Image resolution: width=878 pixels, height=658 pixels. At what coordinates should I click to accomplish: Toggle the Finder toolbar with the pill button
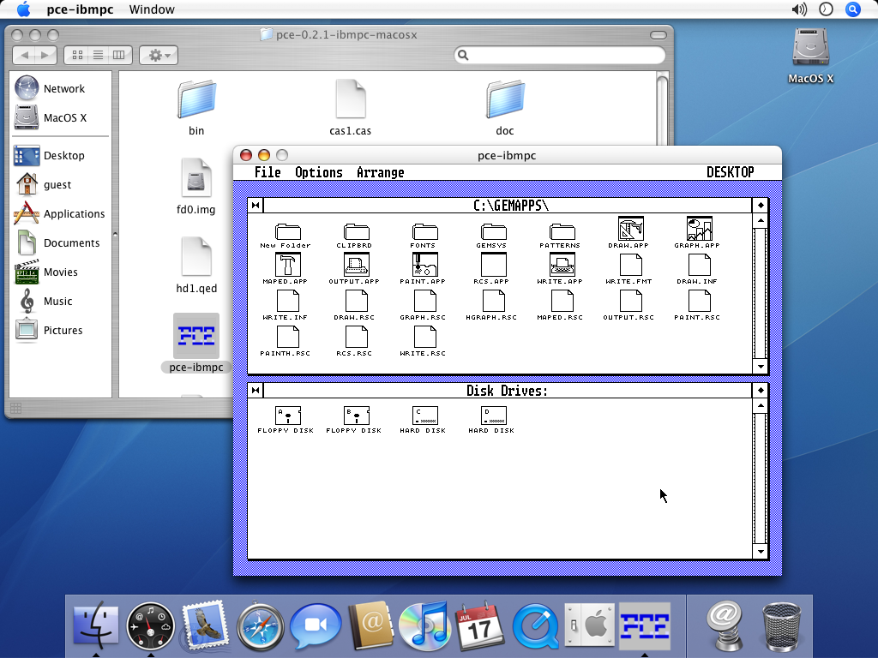pyautogui.click(x=658, y=34)
